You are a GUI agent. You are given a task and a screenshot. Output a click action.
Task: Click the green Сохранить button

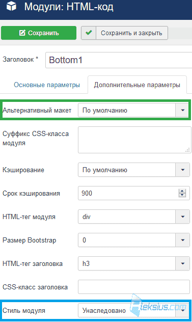pos(39,33)
